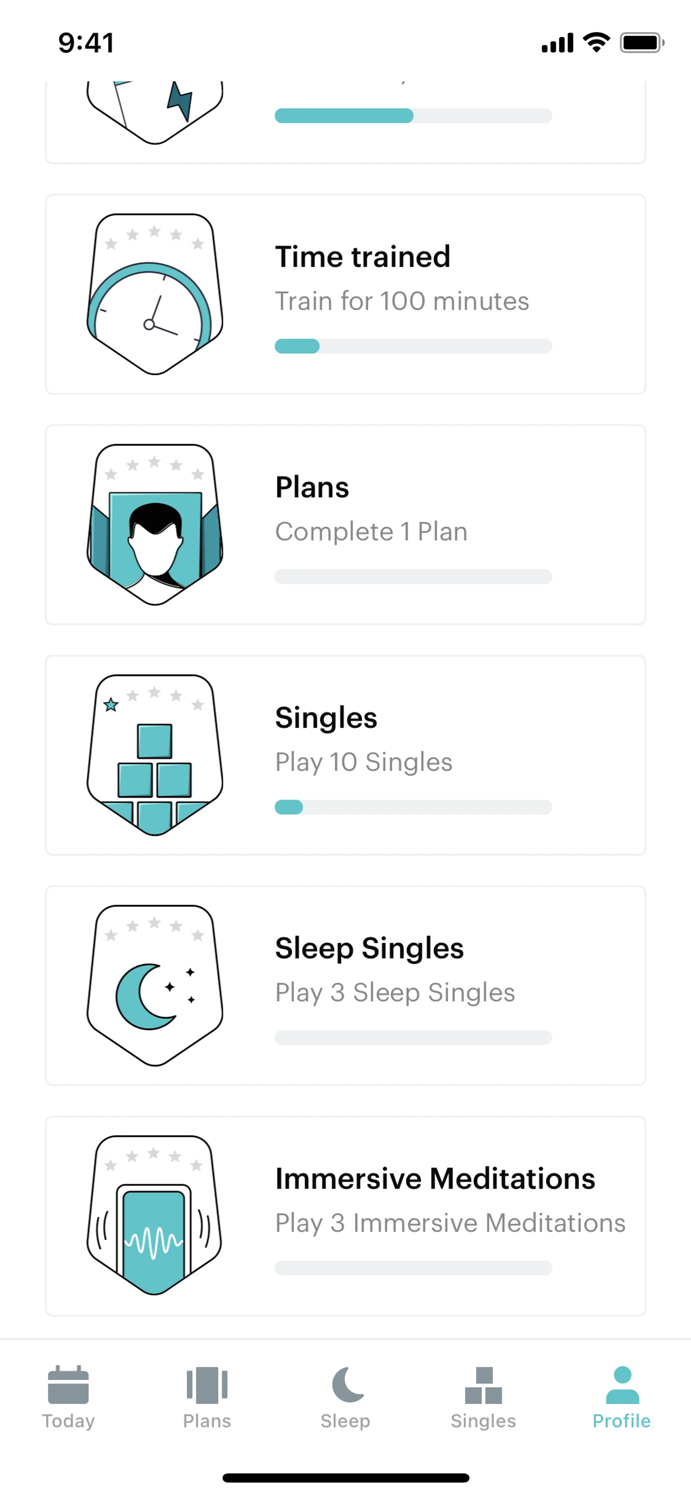Tap the Singles stacked blocks badge
The width and height of the screenshot is (691, 1497).
click(154, 755)
